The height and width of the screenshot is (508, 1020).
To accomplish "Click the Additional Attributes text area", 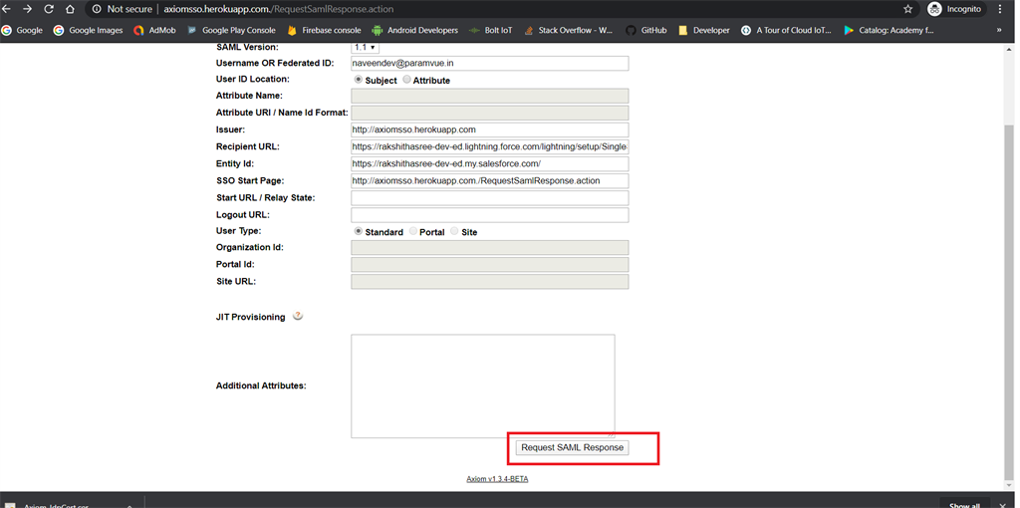I will 483,385.
